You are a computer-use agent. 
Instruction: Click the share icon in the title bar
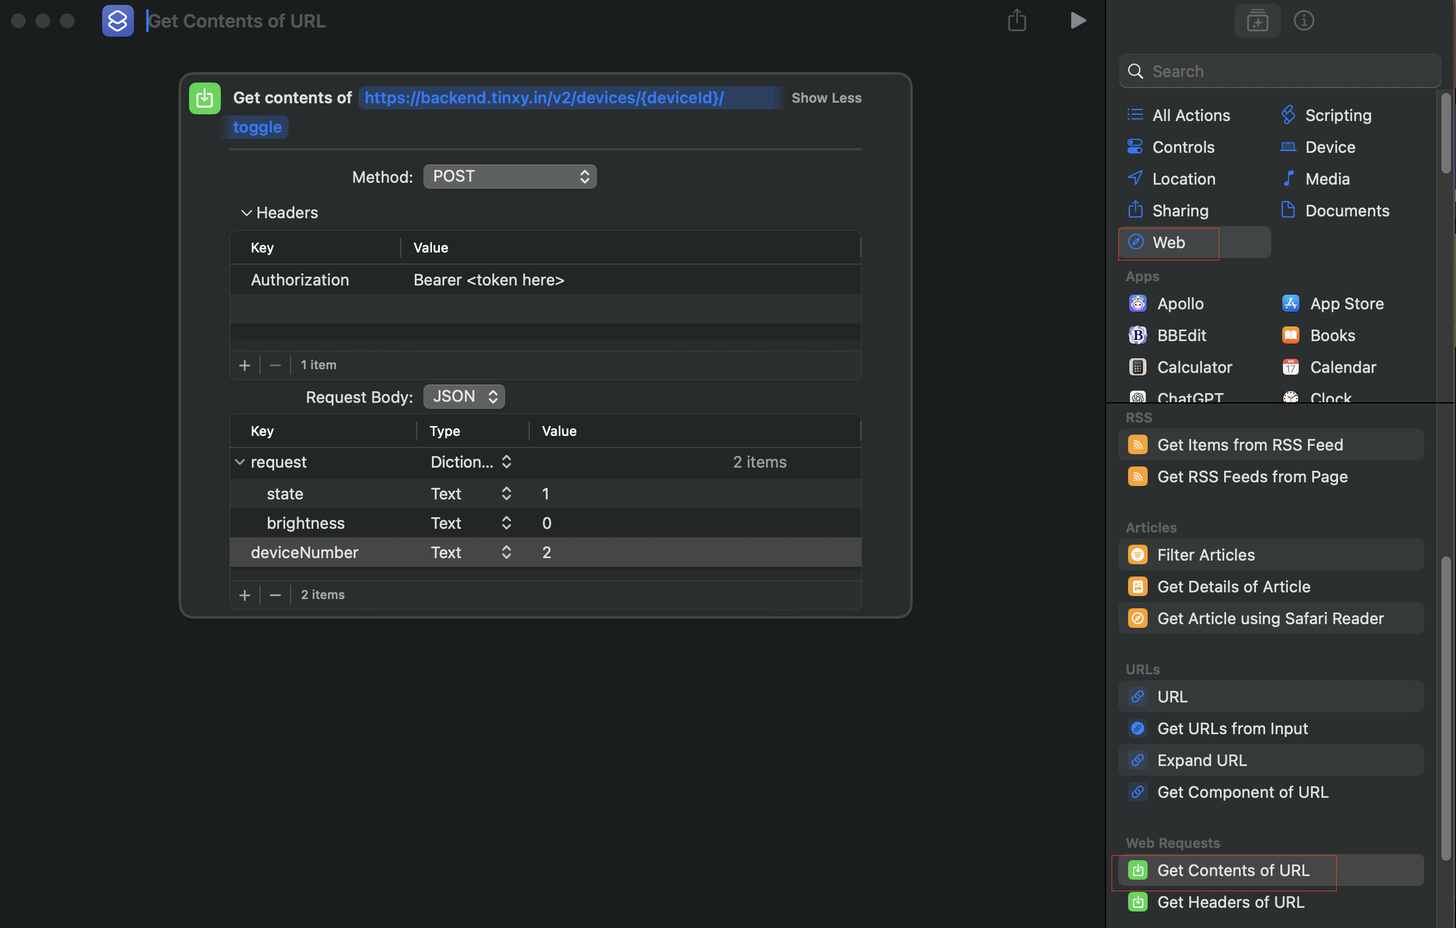point(1017,20)
